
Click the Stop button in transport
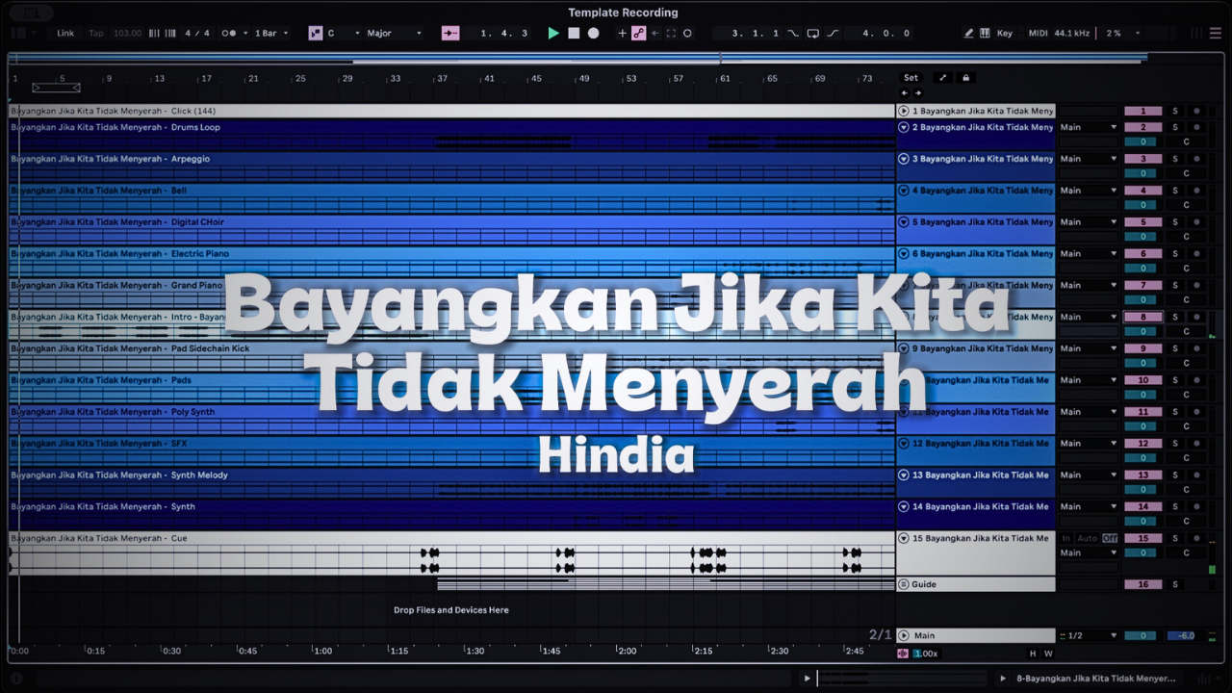coord(574,33)
